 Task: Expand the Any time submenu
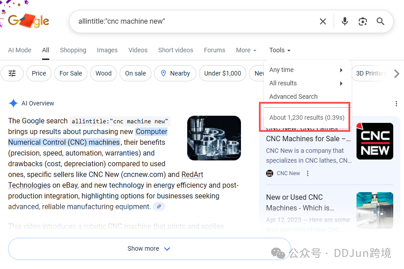[308, 70]
